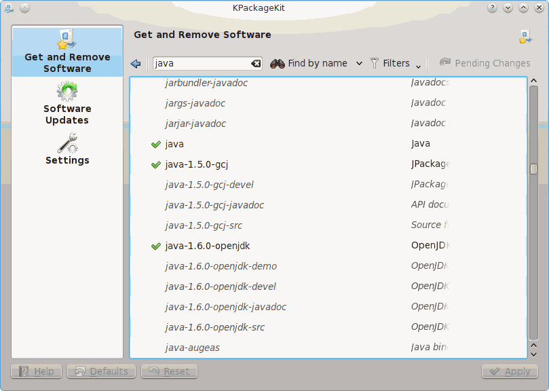Screen dimensions: 549x391
Task: Click the green checkmark next to java
Action: (x=156, y=144)
